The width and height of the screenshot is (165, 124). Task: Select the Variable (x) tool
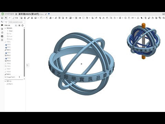coord(133,18)
